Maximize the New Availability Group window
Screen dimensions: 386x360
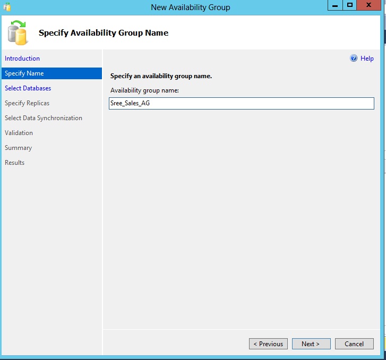(349, 5)
